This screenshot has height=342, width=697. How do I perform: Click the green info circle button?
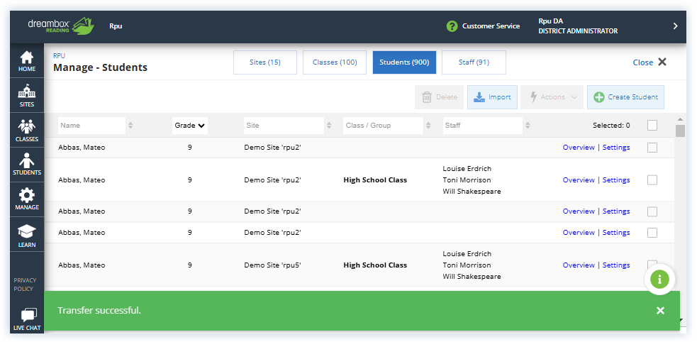(659, 280)
